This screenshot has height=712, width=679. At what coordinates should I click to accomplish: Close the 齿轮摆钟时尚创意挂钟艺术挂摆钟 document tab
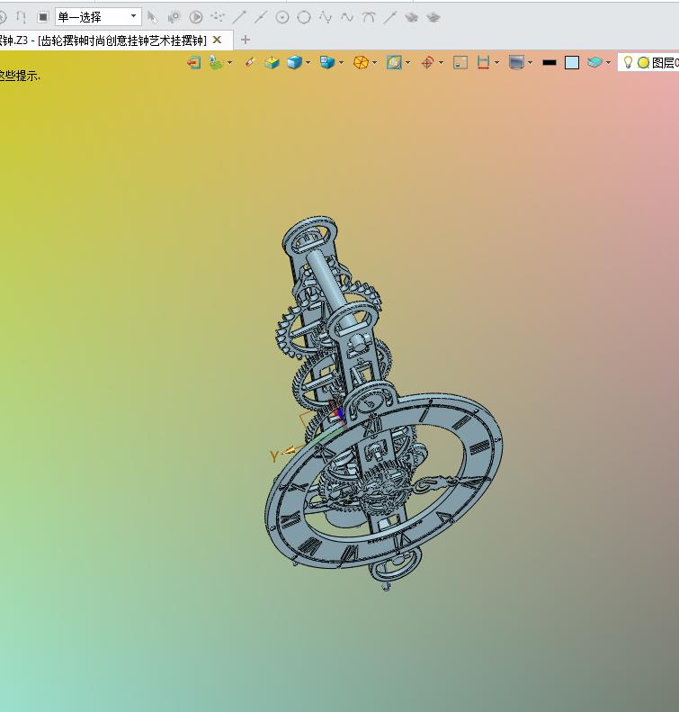pos(218,40)
